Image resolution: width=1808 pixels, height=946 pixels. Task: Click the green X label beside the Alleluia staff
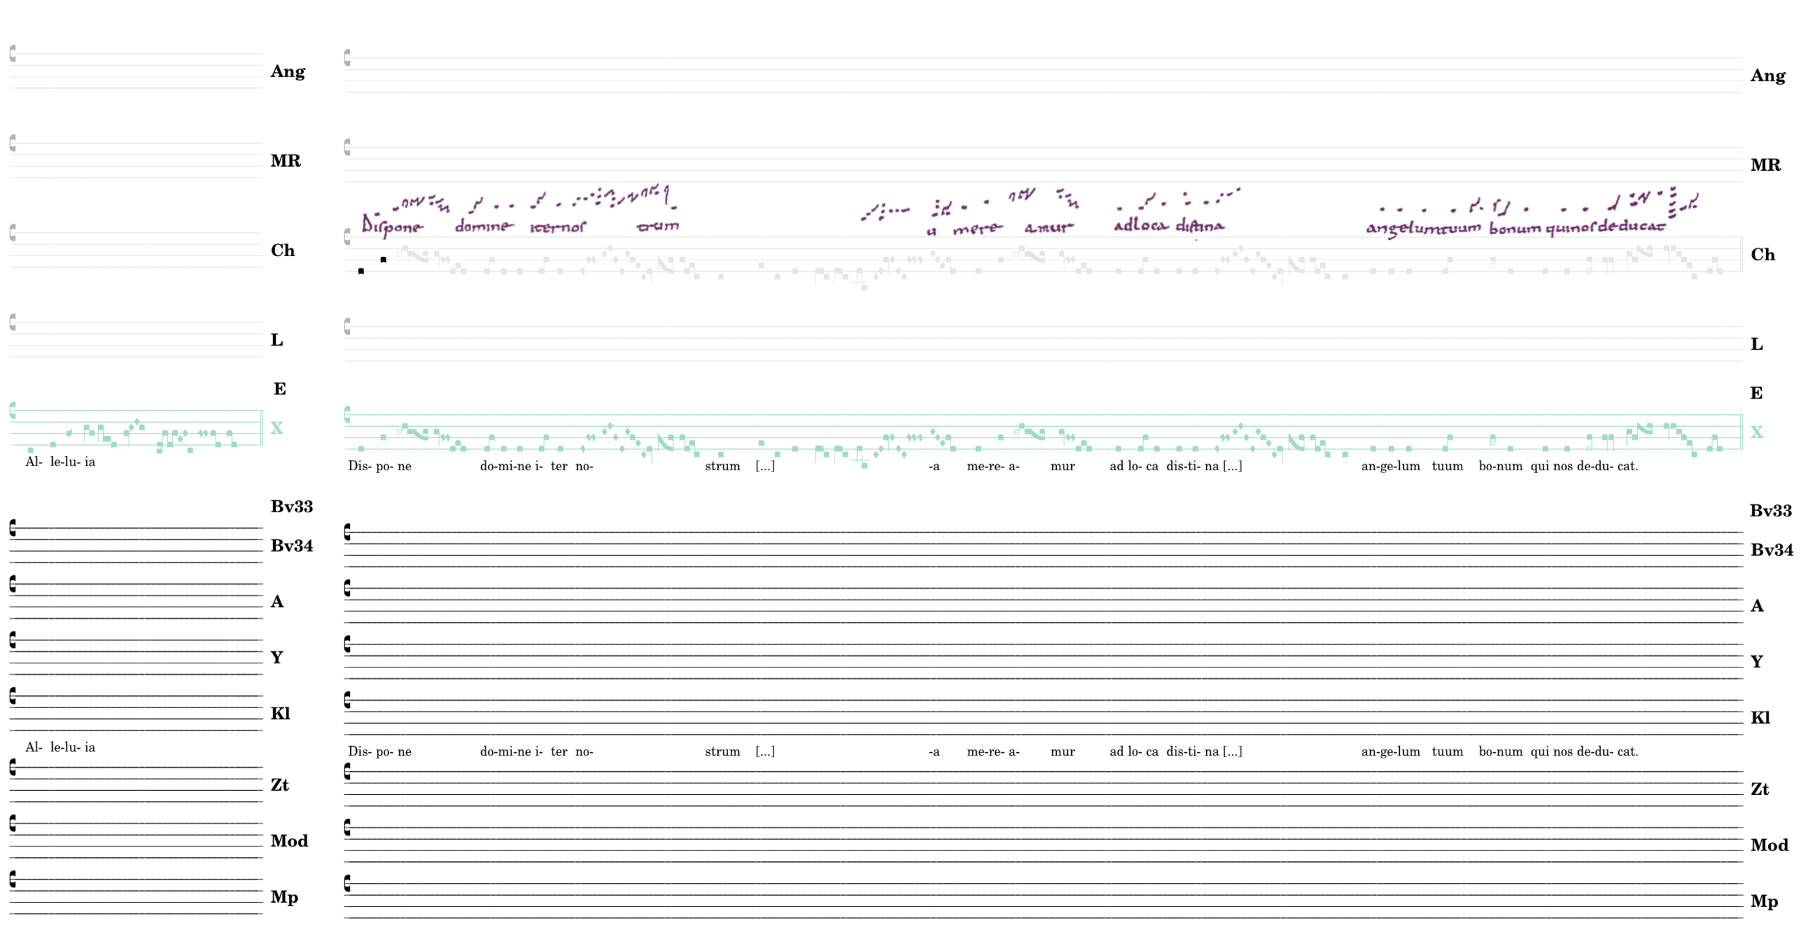277,428
